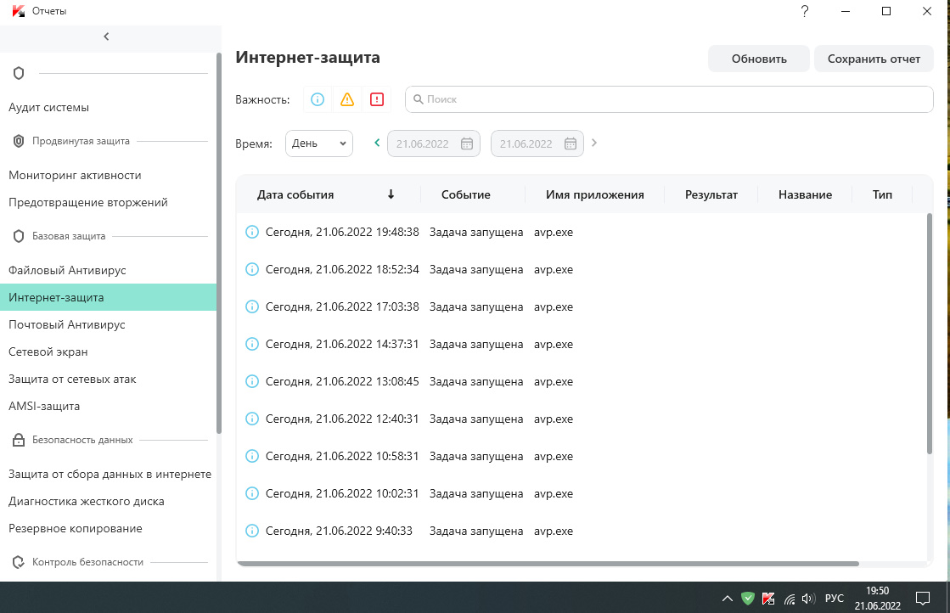950x613 pixels.
Task: Click info icon of the 19:48:38 event
Action: pyautogui.click(x=252, y=232)
